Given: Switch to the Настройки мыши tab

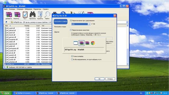Looking at the screenshot, I should click(x=60, y=27).
